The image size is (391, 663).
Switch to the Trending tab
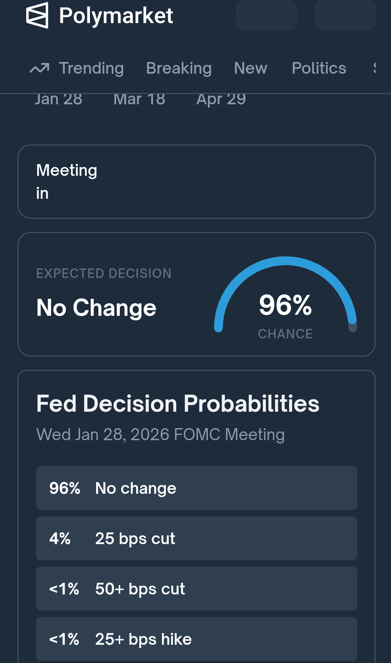click(91, 68)
